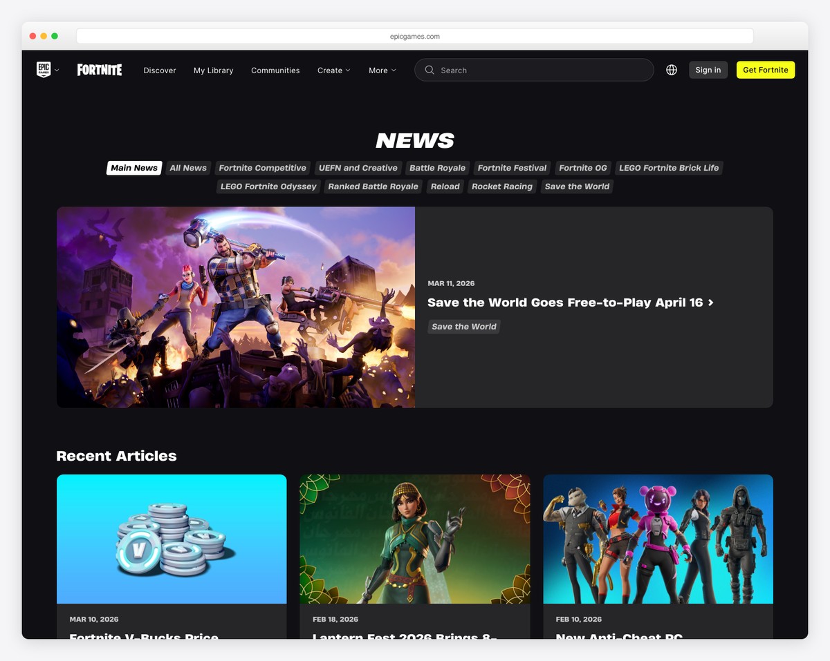Open the More dropdown
This screenshot has height=661, width=830.
[382, 70]
